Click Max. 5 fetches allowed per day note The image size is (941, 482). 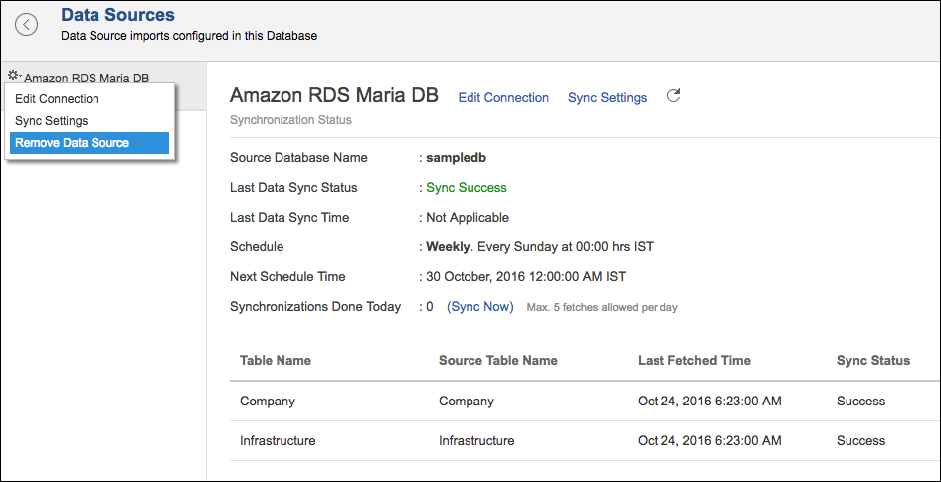pos(602,307)
